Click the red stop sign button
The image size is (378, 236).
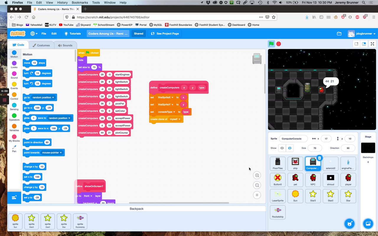[278, 44]
